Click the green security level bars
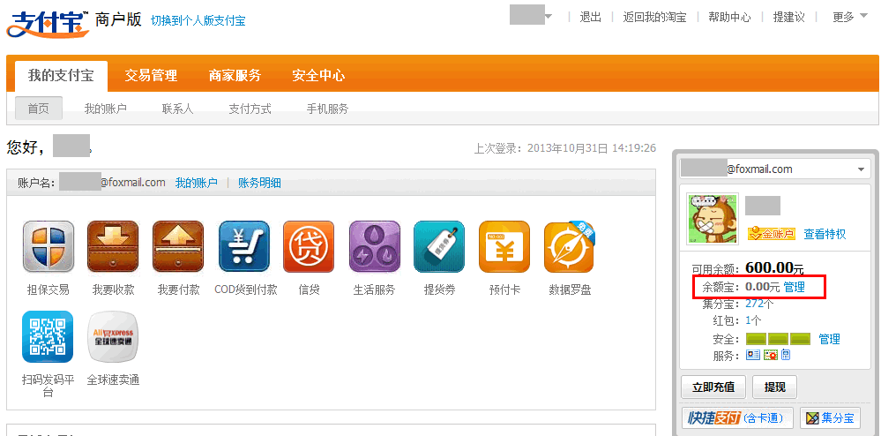881x436 pixels. click(x=778, y=339)
